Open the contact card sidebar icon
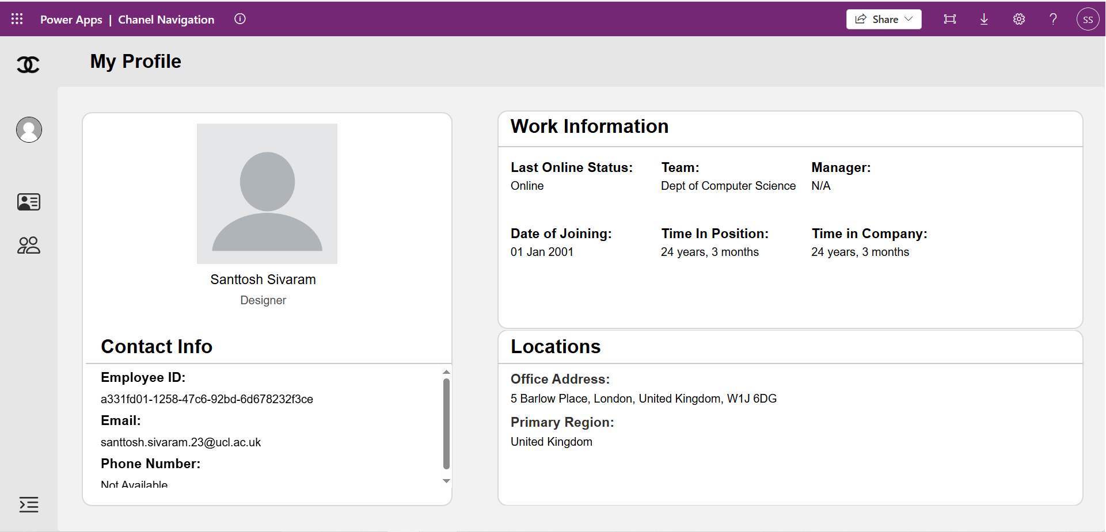1106x532 pixels. tap(29, 202)
